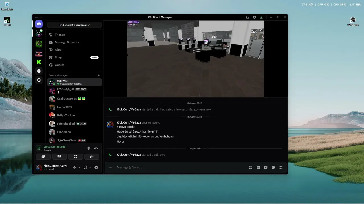364x204 pixels.
Task: Click the message "Horor"
Action: pos(121,141)
